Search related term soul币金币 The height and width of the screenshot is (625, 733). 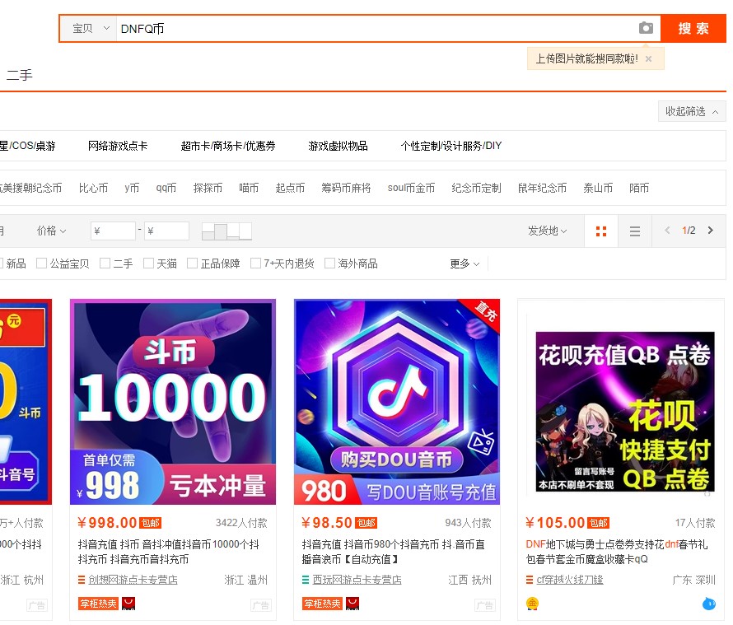coord(411,188)
